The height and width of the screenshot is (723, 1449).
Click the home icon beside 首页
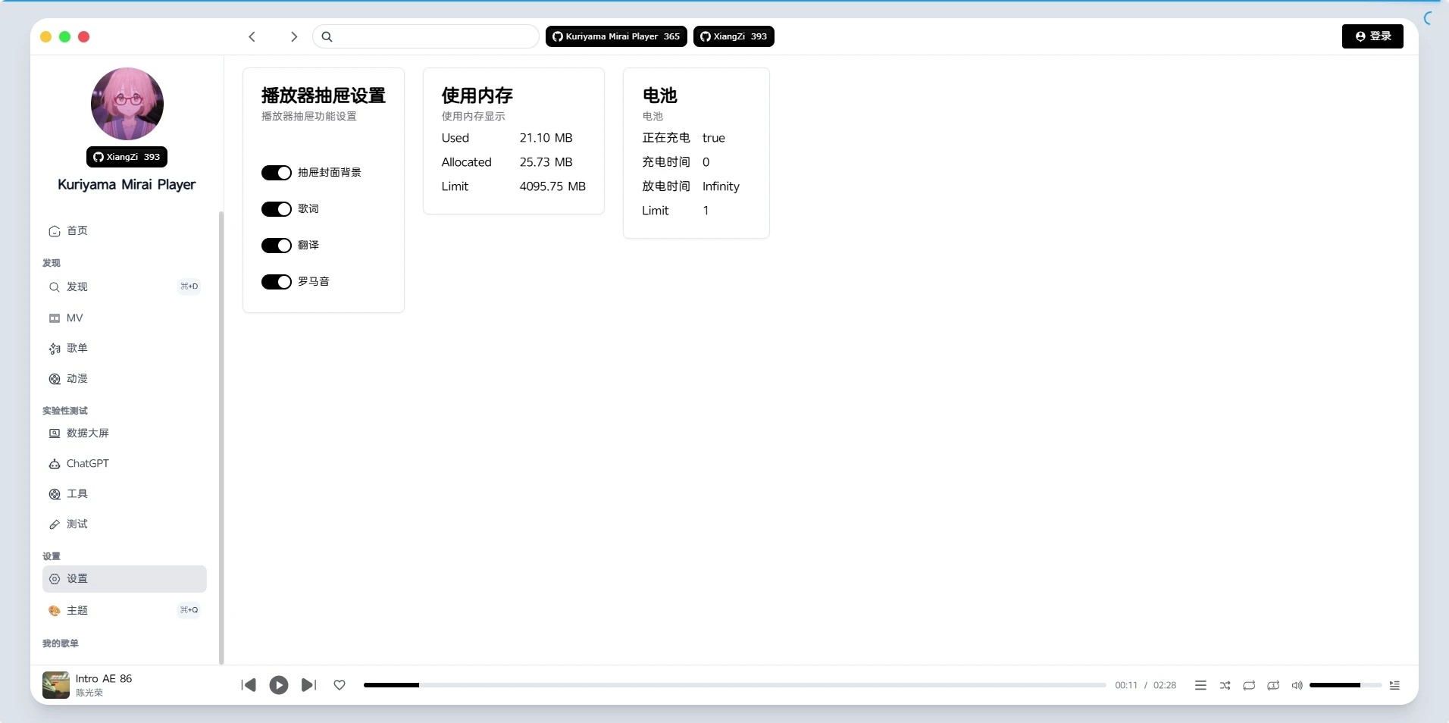(55, 231)
